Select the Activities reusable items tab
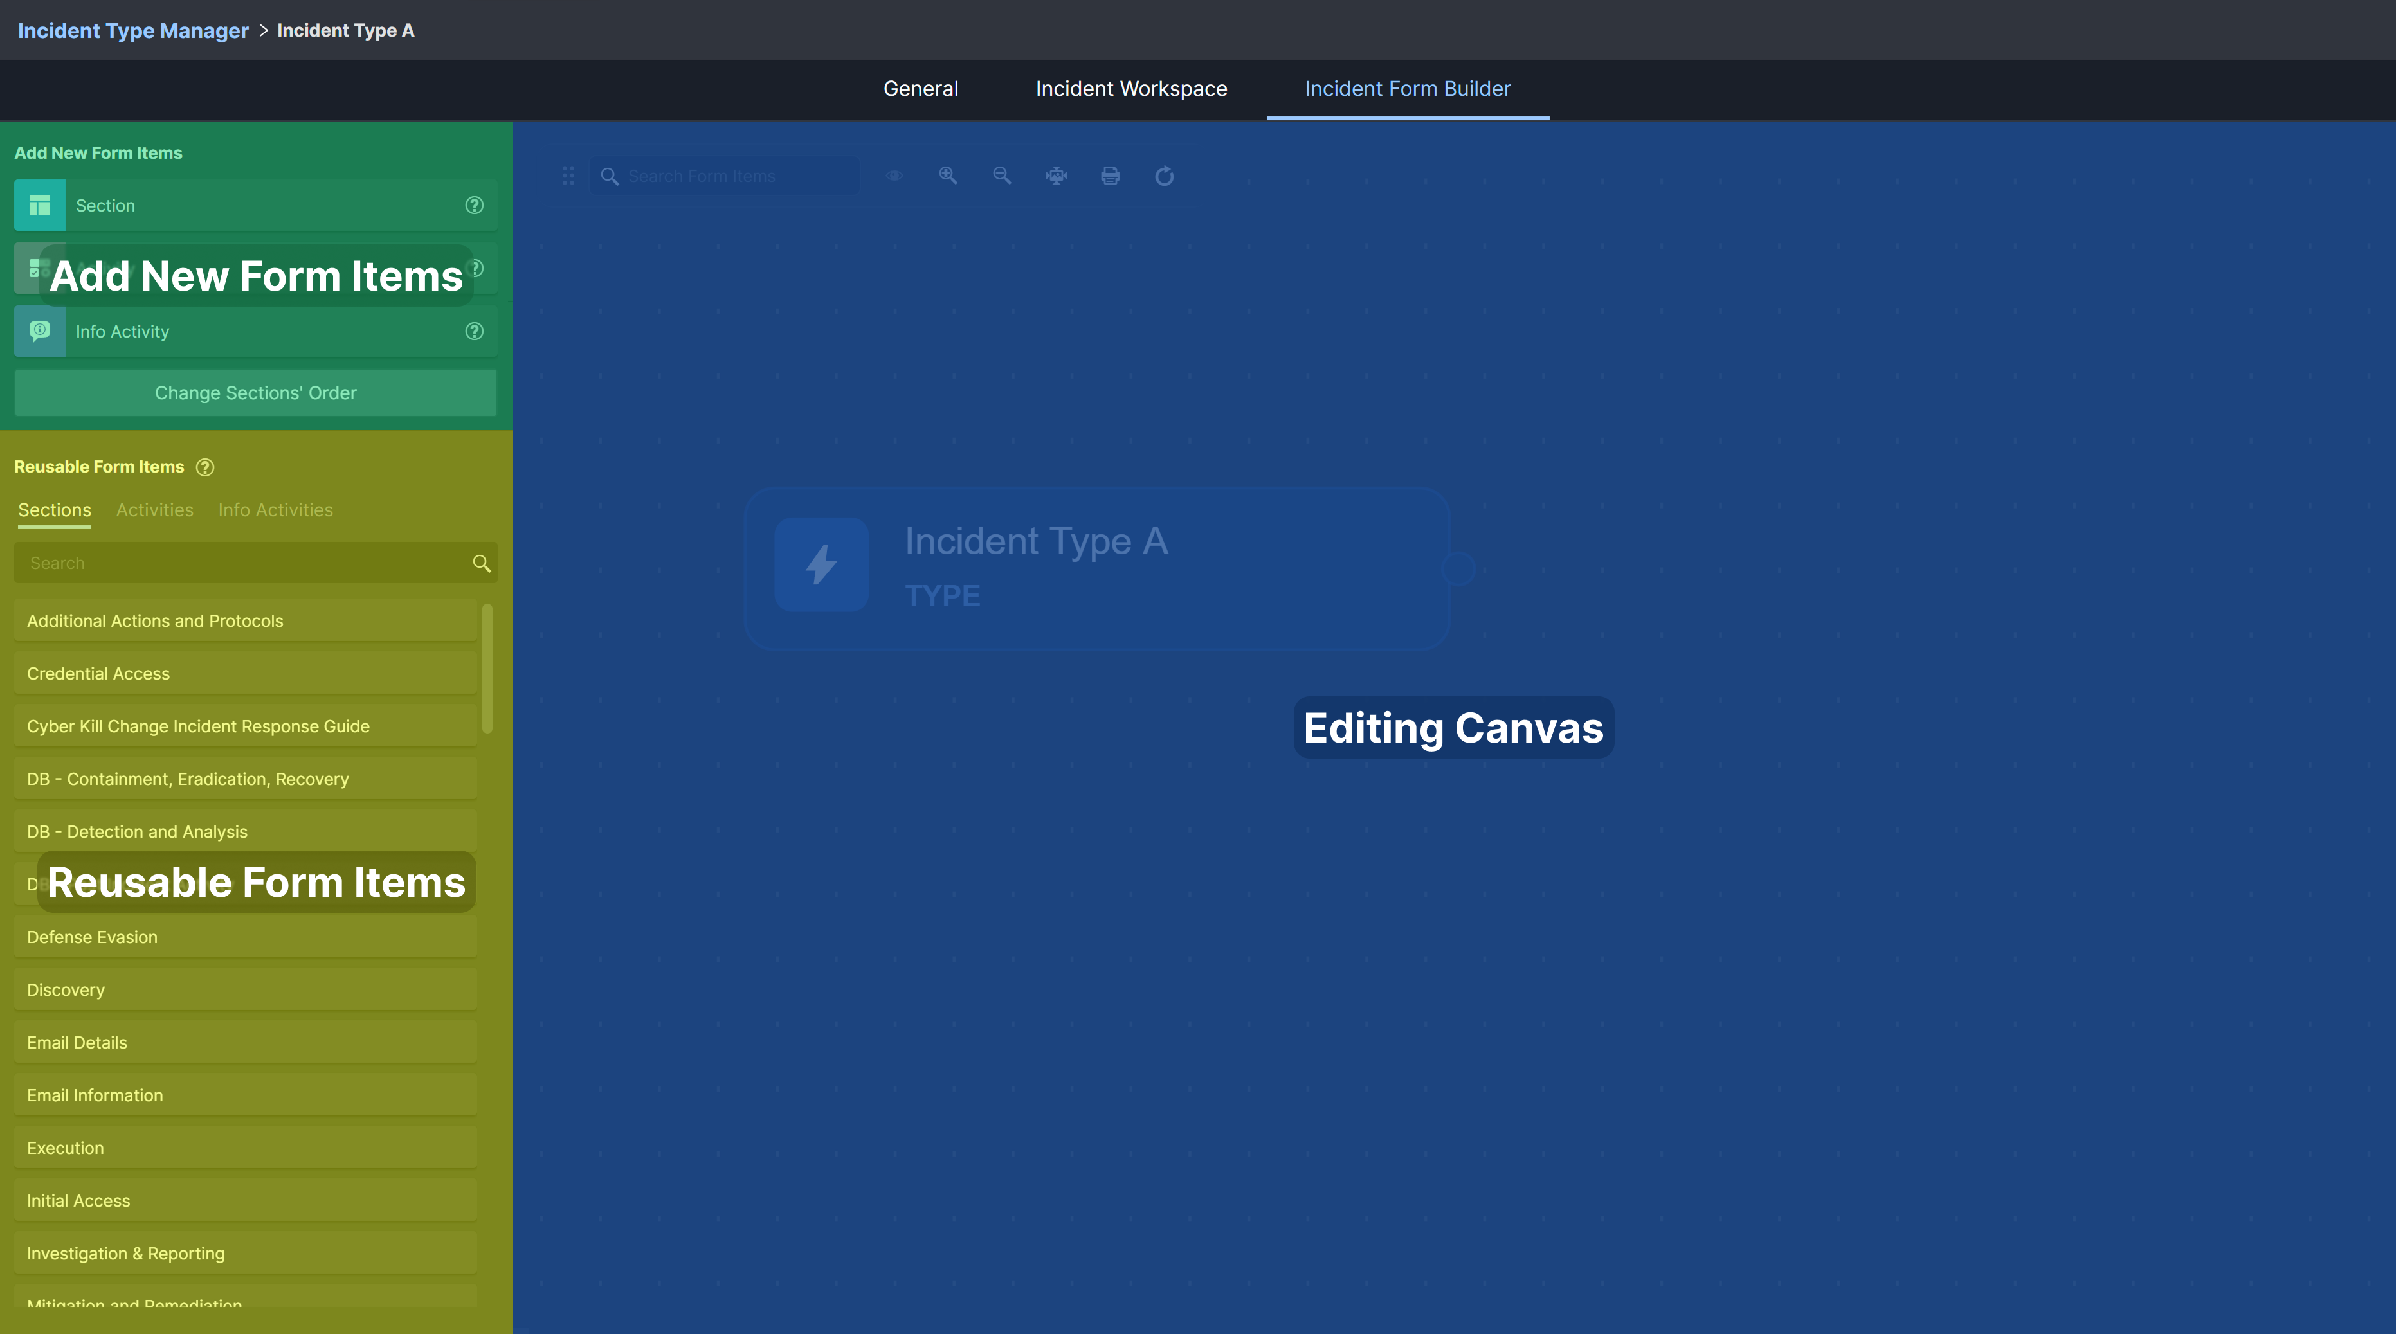The image size is (2396, 1334). [x=154, y=510]
